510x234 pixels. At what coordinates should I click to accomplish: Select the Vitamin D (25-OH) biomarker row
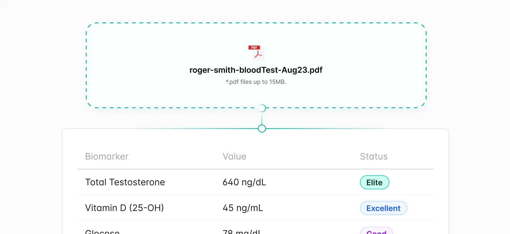point(125,208)
